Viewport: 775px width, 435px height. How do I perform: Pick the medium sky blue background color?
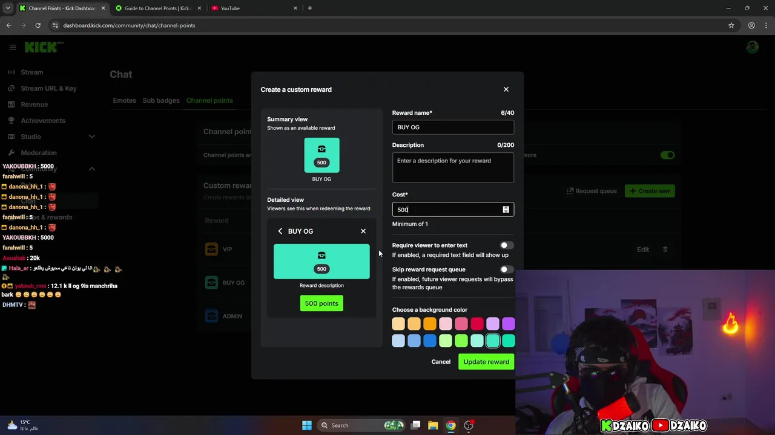pyautogui.click(x=414, y=341)
